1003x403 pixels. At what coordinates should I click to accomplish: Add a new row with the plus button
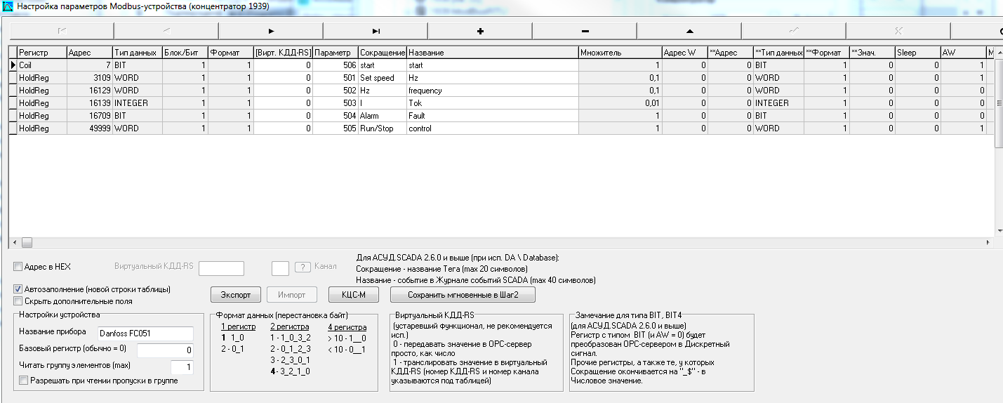point(480,31)
